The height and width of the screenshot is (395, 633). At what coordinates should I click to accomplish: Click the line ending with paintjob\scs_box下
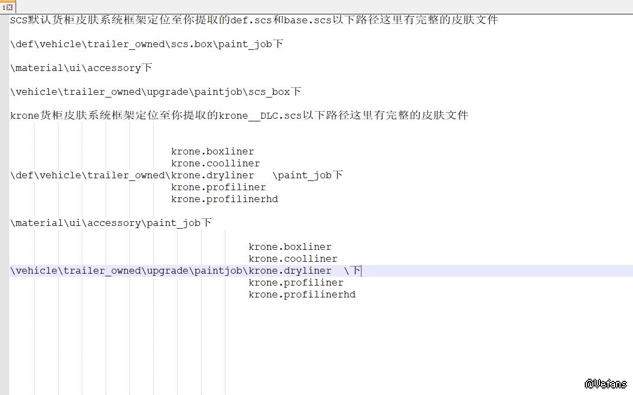coord(156,92)
